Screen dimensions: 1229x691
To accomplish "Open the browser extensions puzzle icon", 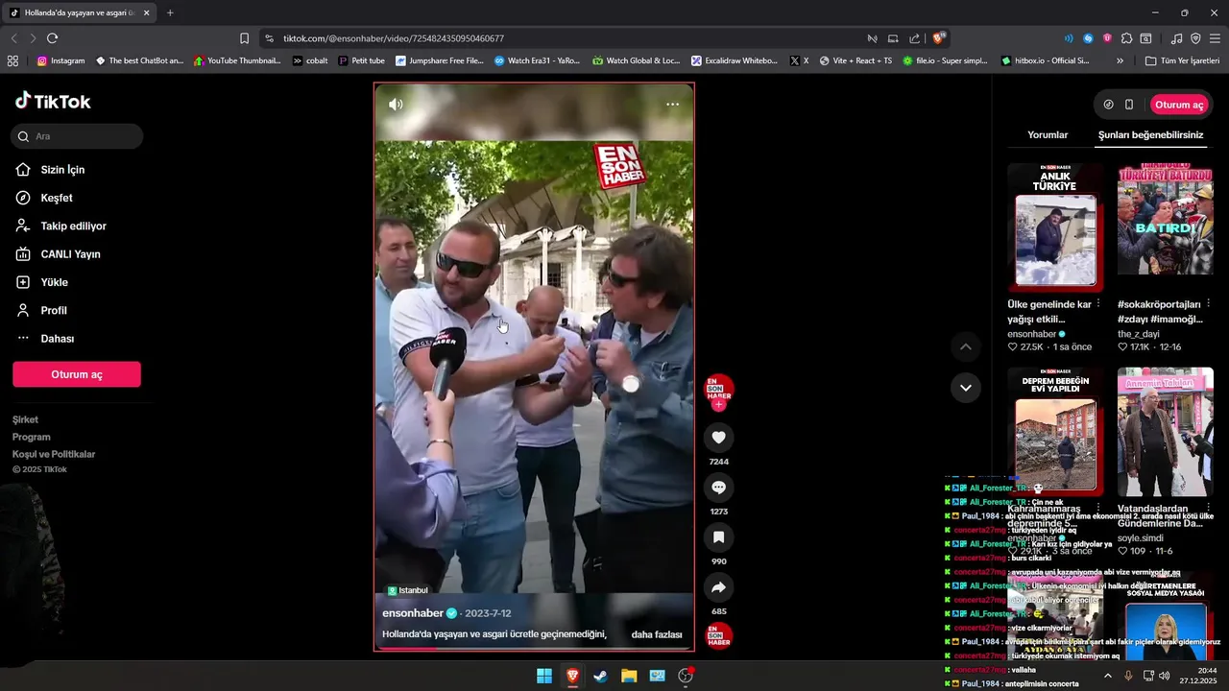I will point(1126,38).
